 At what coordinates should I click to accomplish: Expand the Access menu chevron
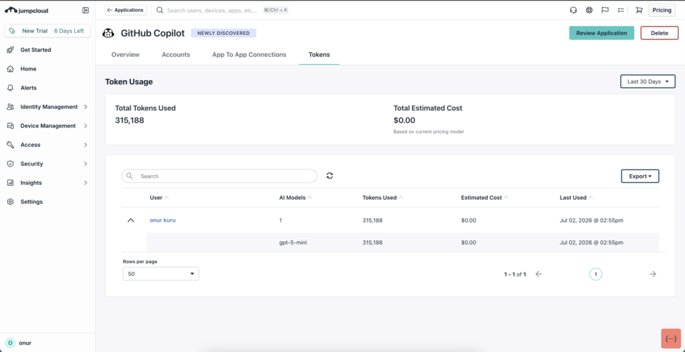(86, 145)
